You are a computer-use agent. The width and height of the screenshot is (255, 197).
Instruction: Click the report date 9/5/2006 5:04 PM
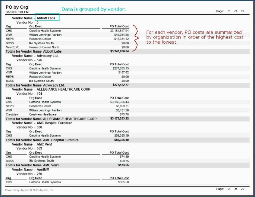pos(17,12)
